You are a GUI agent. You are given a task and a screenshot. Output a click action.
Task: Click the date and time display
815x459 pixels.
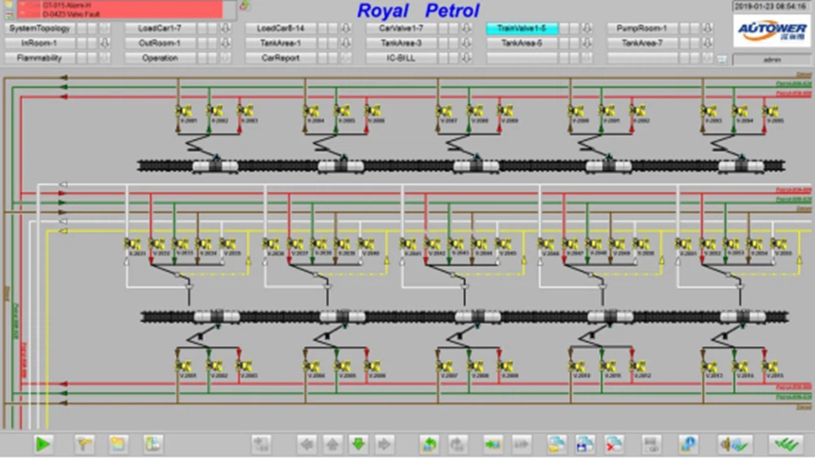771,7
